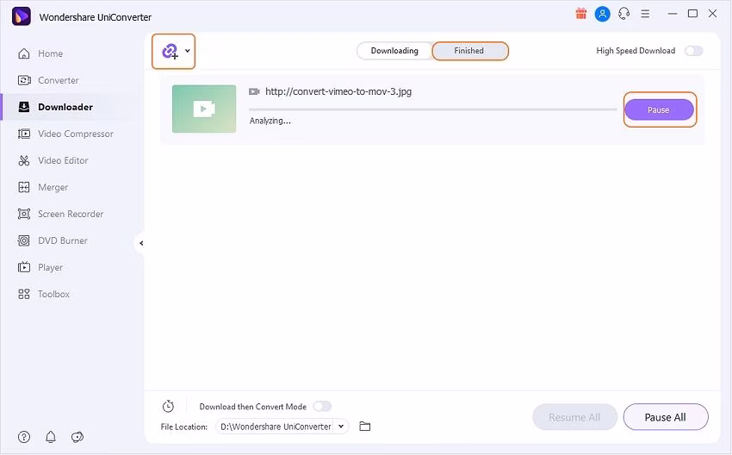Open the user account avatar icon

(602, 14)
